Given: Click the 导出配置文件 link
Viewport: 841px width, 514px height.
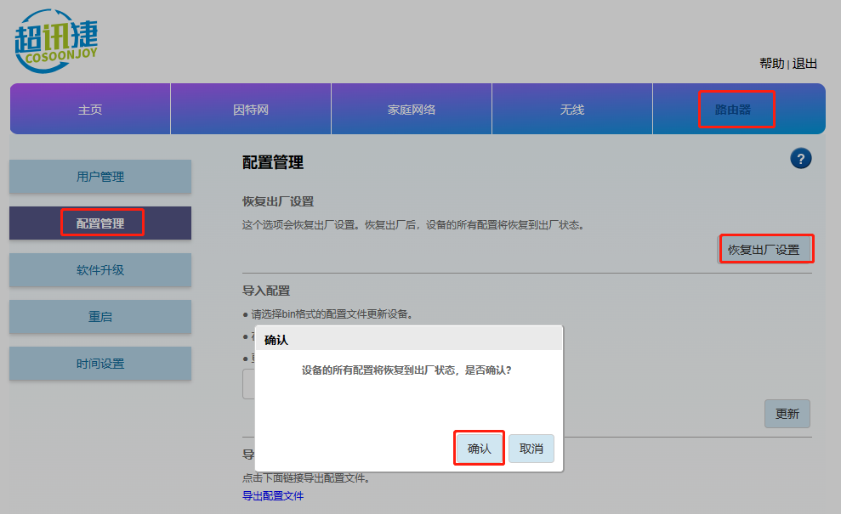Looking at the screenshot, I should (273, 495).
